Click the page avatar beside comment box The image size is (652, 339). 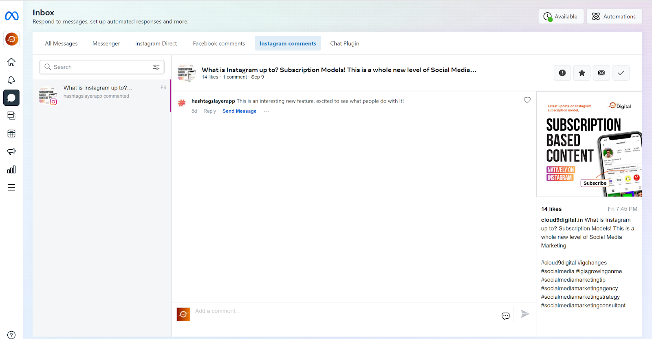coord(183,314)
